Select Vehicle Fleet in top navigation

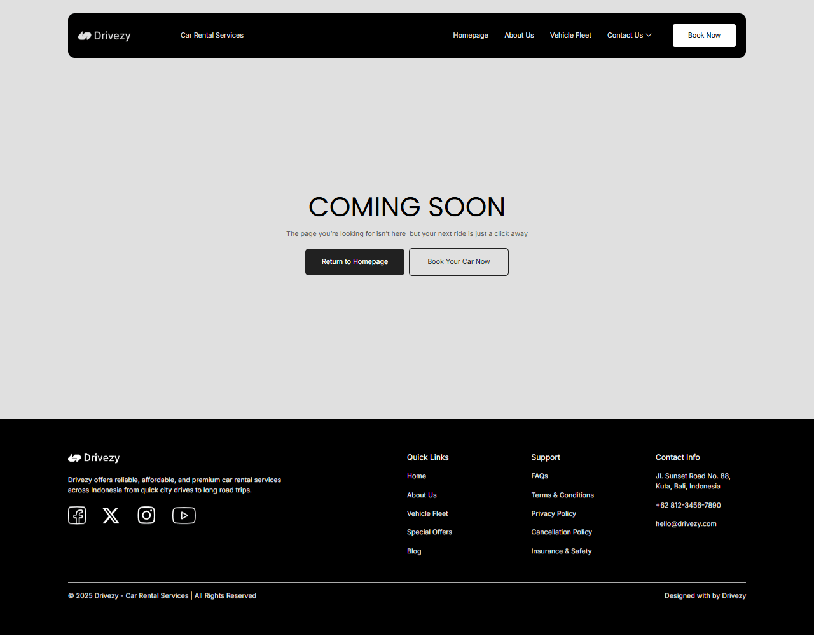coord(570,36)
